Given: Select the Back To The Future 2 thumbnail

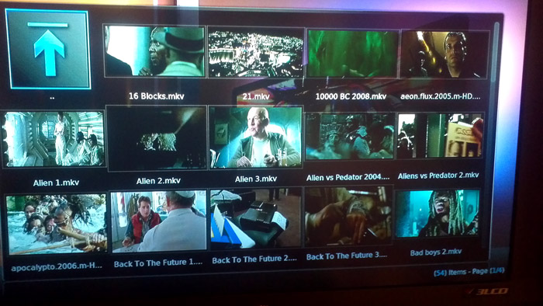Looking at the screenshot, I should [255, 218].
